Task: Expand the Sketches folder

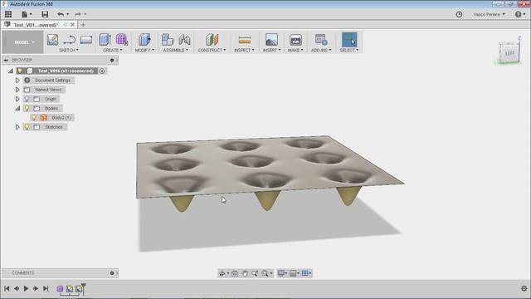Action: click(17, 127)
